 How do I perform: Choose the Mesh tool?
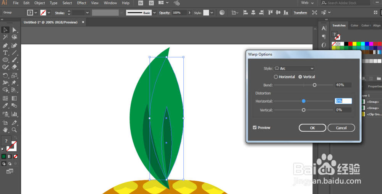5,98
